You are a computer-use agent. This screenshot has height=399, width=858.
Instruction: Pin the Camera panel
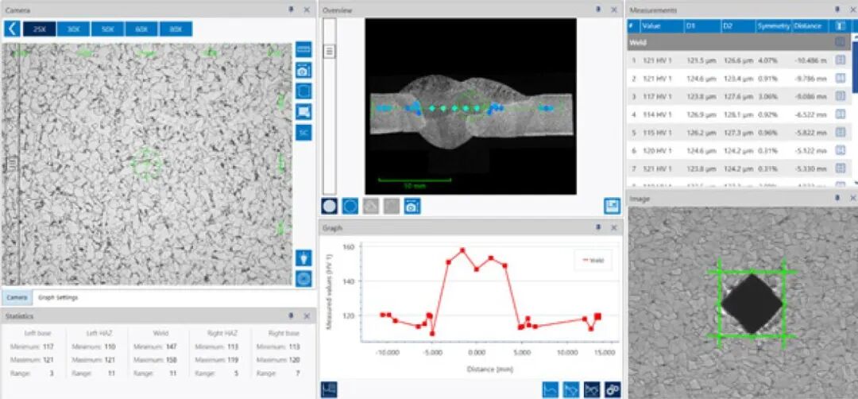(291, 10)
